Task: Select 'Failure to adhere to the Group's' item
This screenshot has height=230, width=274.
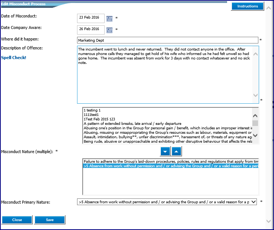Action: point(171,162)
